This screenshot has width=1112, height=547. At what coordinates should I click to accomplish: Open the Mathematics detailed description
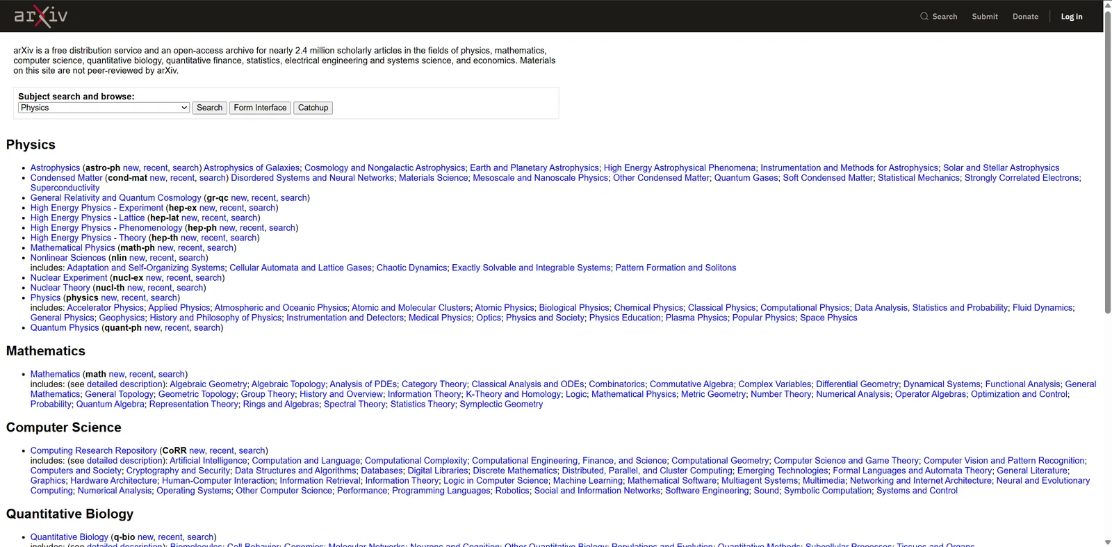tap(126, 384)
